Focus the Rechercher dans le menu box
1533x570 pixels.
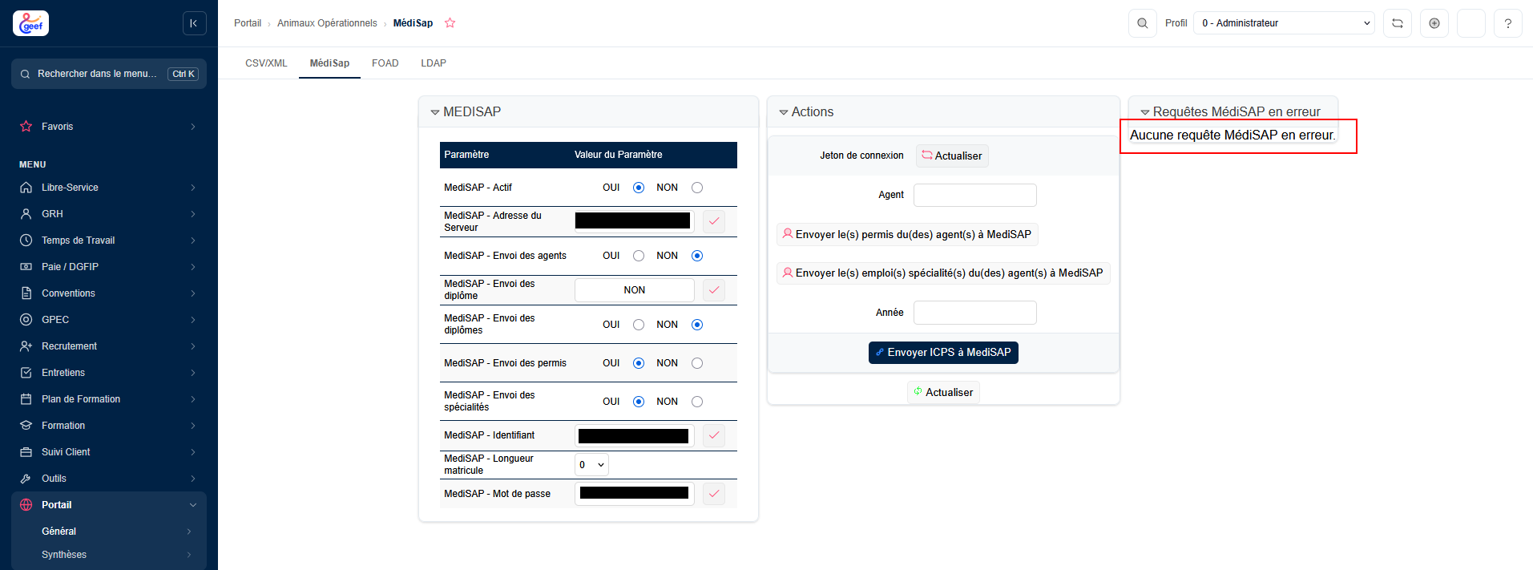coord(109,74)
